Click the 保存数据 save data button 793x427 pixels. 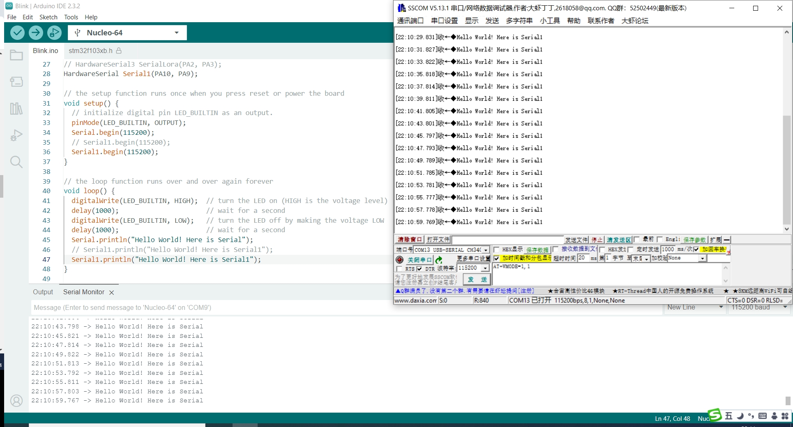click(537, 250)
